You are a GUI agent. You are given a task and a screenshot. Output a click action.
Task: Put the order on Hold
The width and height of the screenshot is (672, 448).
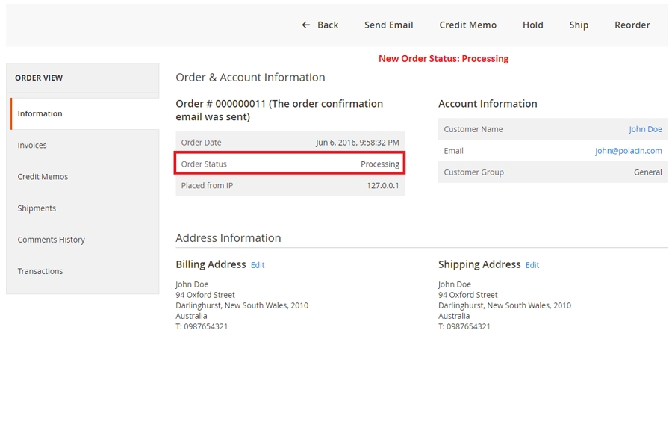pos(532,25)
